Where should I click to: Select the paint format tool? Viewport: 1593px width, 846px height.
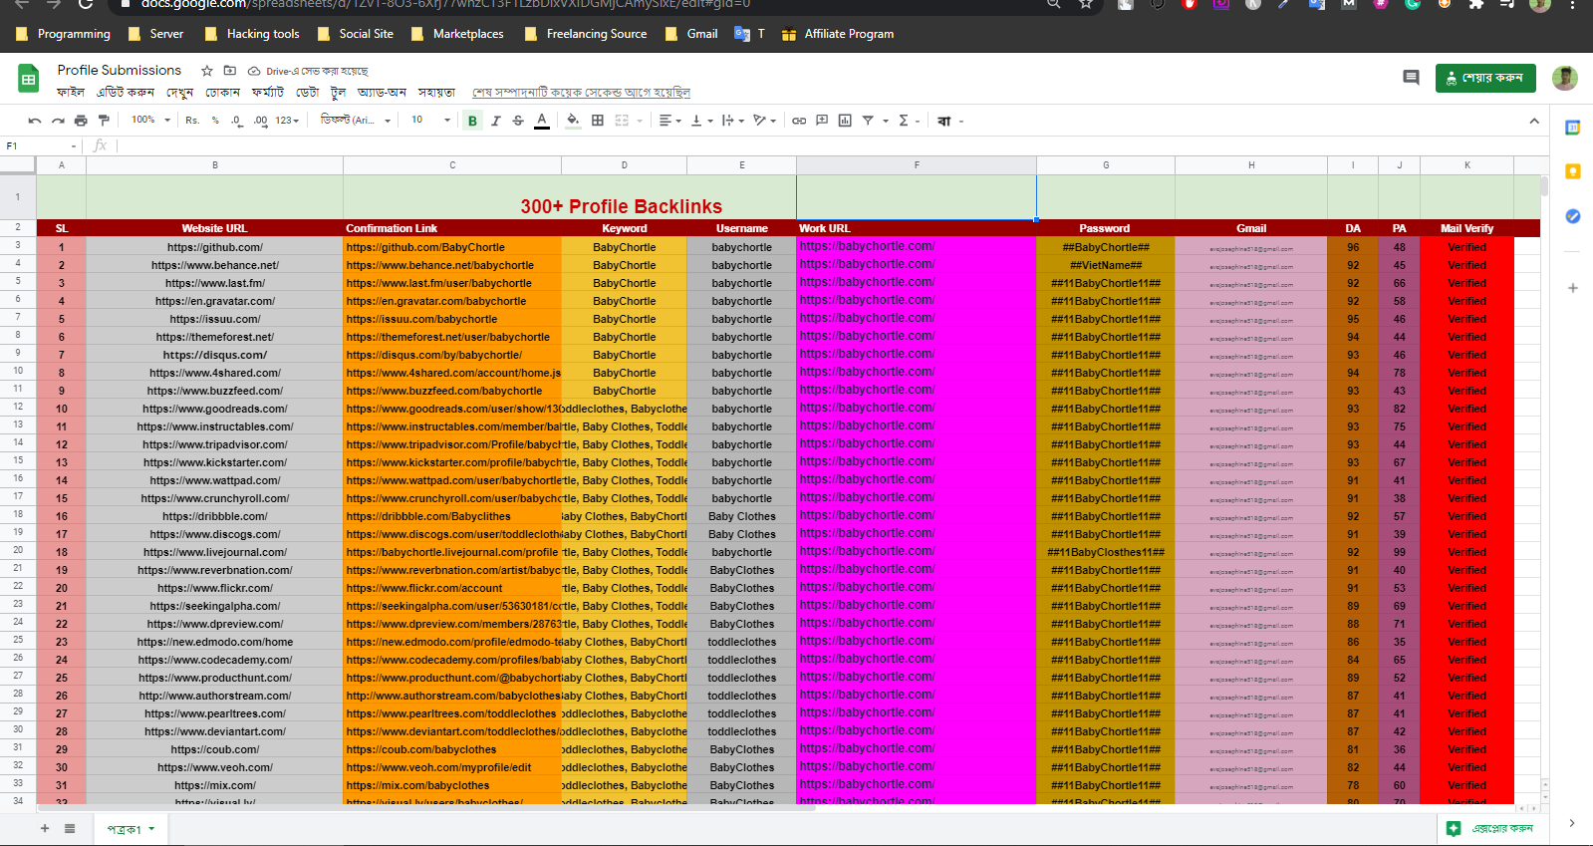(104, 121)
